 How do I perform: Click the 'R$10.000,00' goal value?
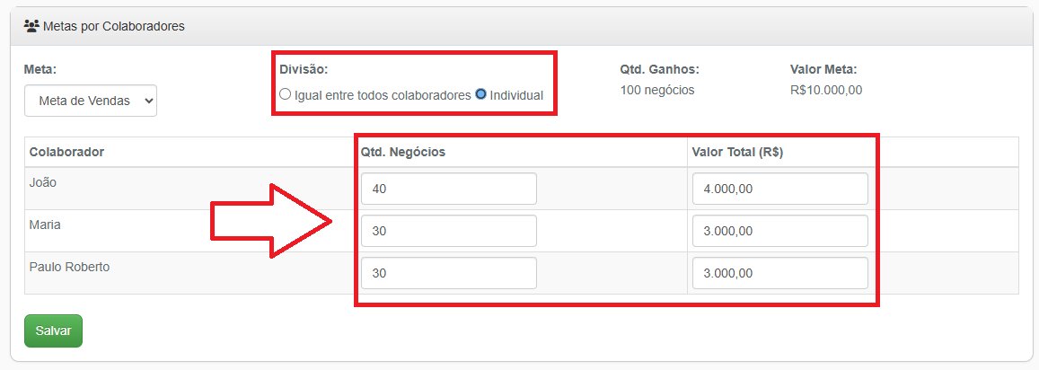tap(825, 90)
